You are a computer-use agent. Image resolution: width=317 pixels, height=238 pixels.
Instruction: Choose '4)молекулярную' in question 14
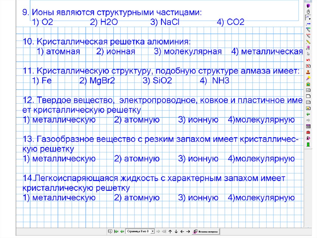261,198
